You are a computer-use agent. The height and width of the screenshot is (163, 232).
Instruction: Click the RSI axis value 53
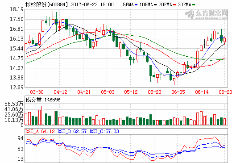tap(21, 149)
